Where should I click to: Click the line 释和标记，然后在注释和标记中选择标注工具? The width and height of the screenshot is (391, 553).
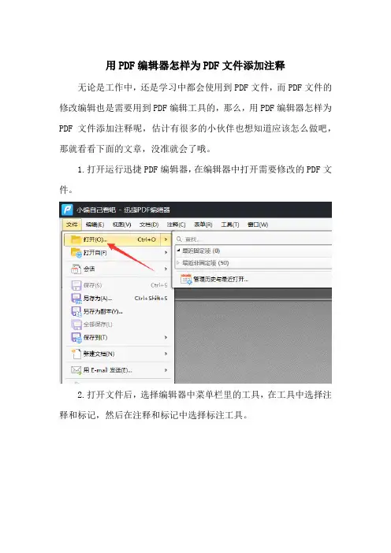154,415
